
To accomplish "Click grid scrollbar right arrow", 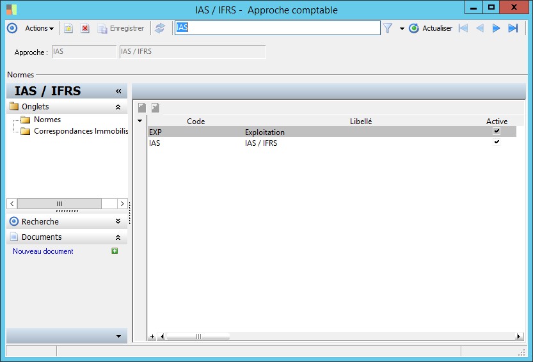I will point(518,336).
